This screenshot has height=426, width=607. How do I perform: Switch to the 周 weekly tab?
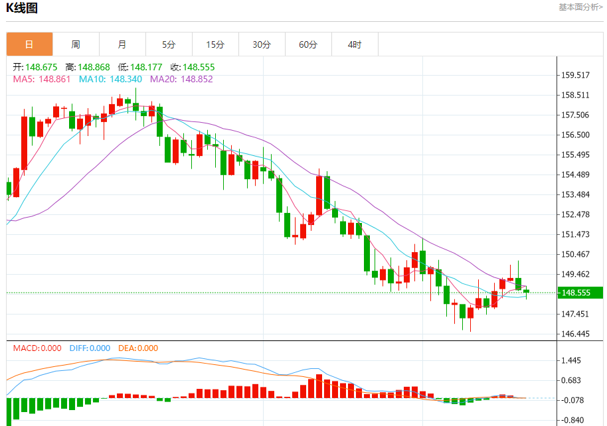pos(76,44)
